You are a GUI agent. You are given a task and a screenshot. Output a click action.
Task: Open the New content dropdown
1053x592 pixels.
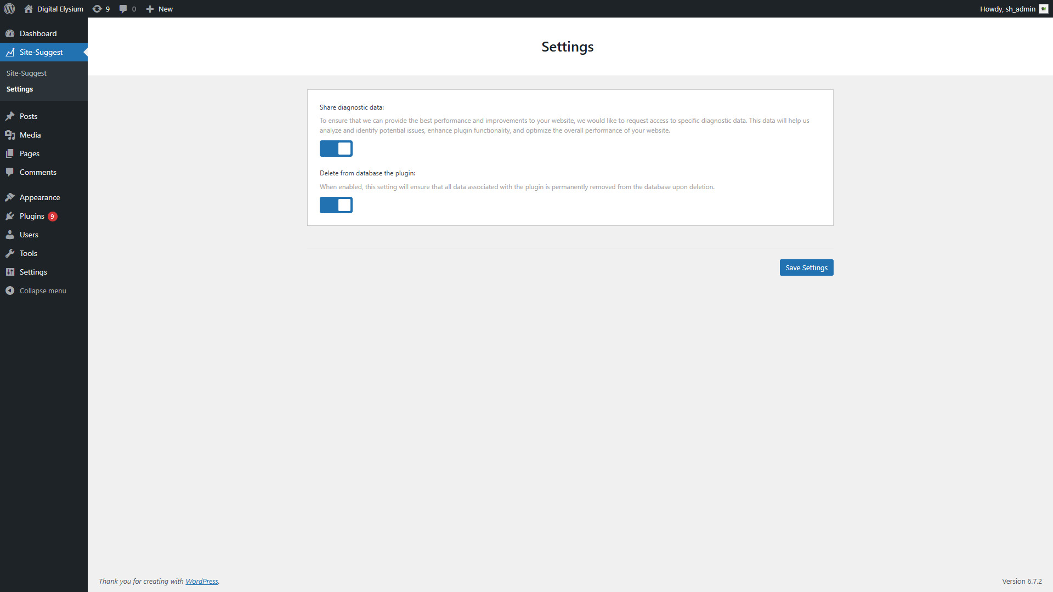pos(160,9)
